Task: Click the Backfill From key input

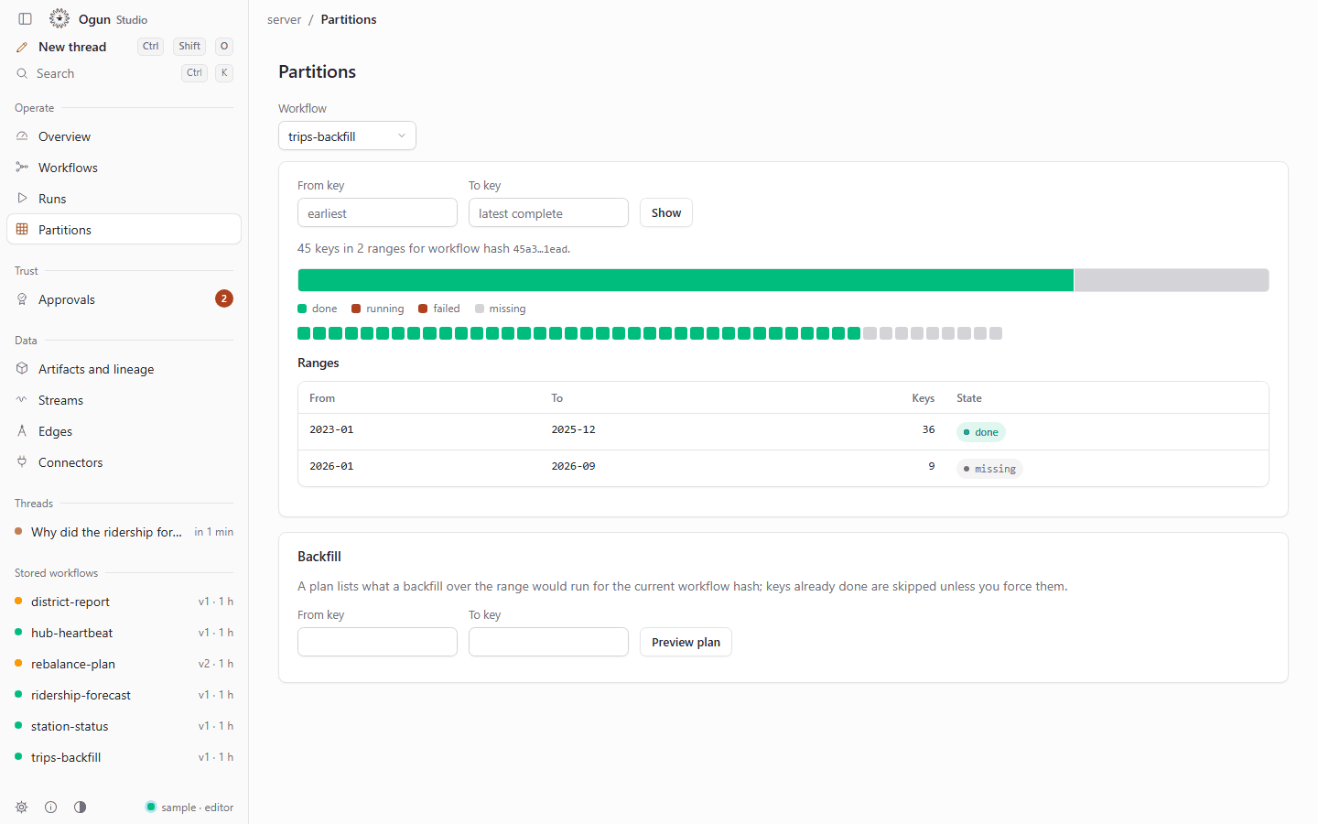Action: (x=377, y=642)
